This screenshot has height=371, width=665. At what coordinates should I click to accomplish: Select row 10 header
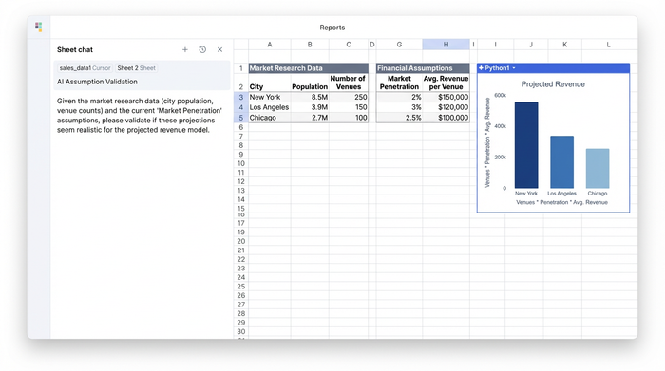(241, 163)
